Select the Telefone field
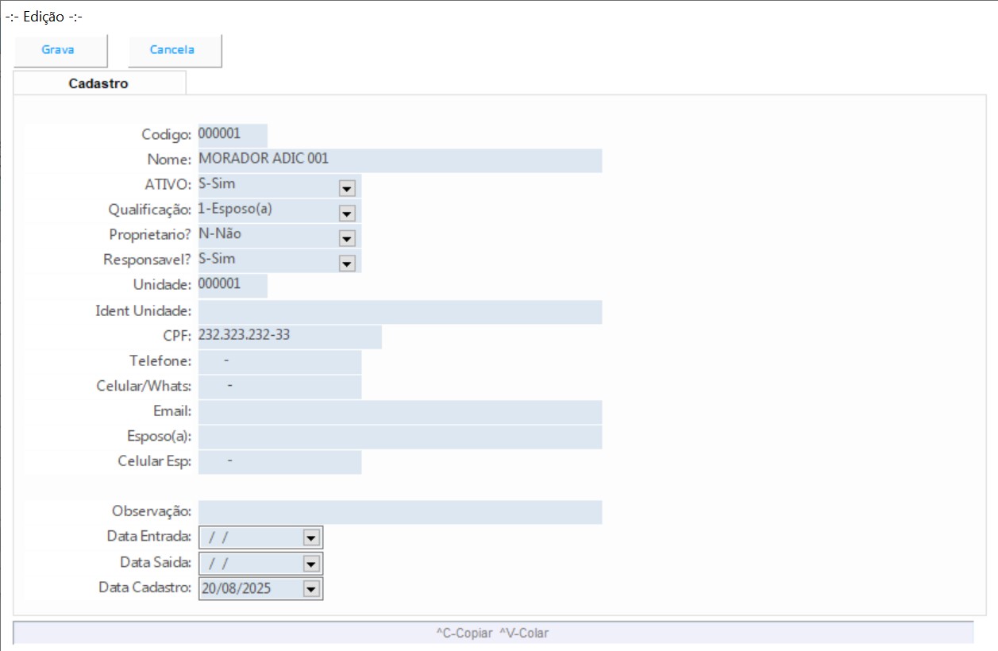 tap(279, 362)
